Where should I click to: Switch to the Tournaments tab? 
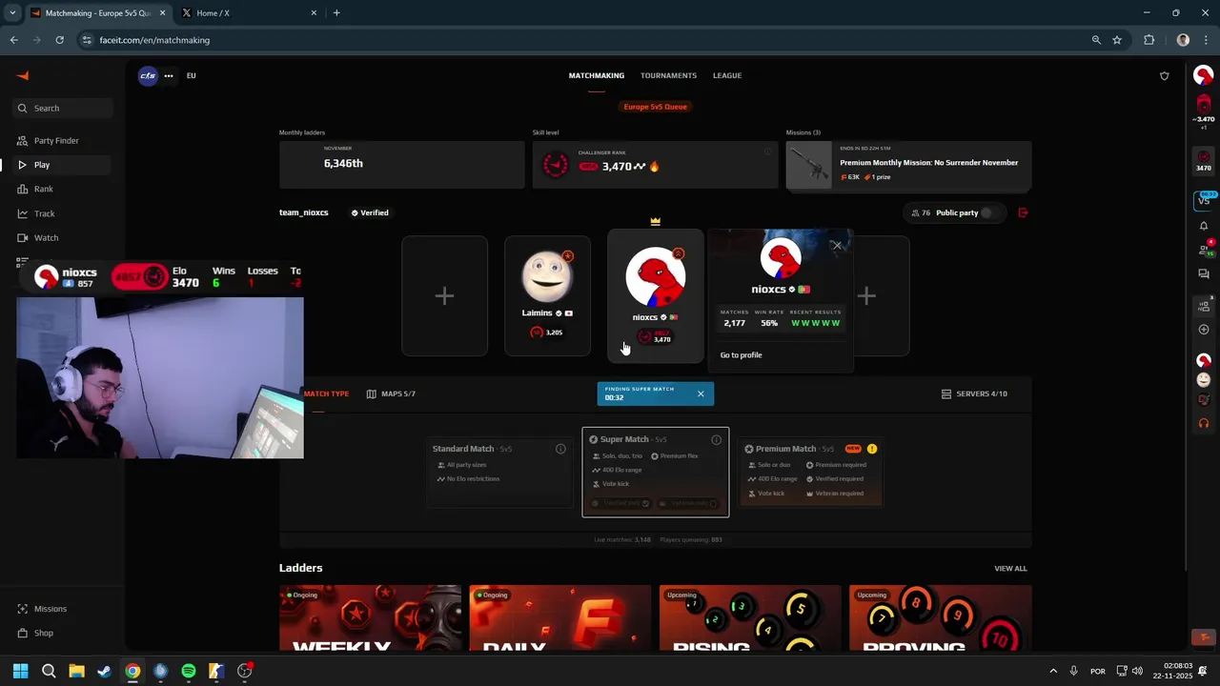(x=668, y=75)
